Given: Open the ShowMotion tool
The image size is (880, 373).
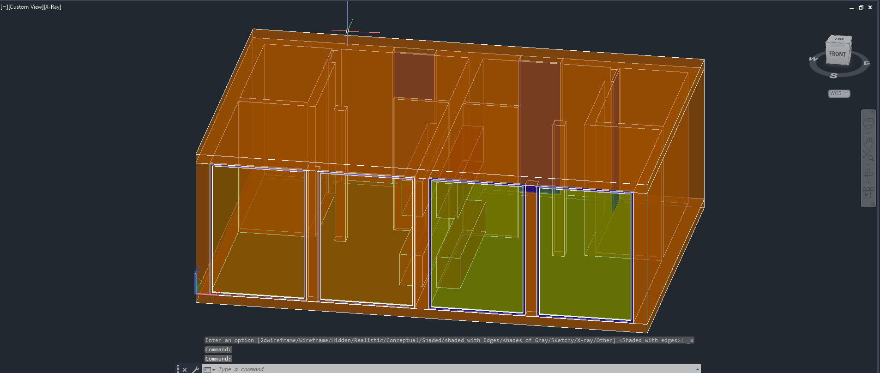Looking at the screenshot, I should coord(868,192).
